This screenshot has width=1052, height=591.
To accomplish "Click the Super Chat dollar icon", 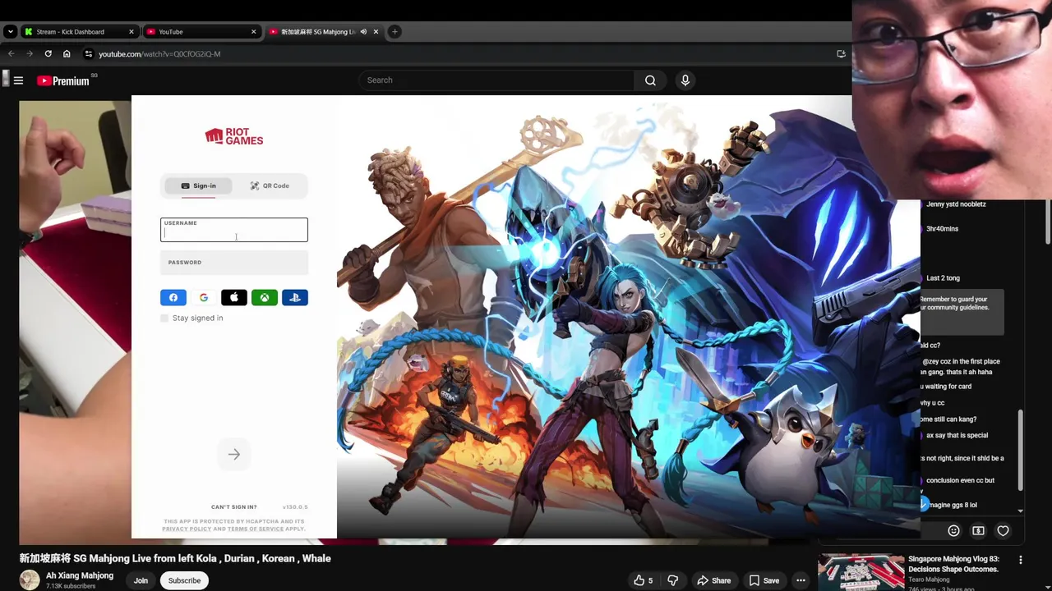I will click(x=978, y=531).
